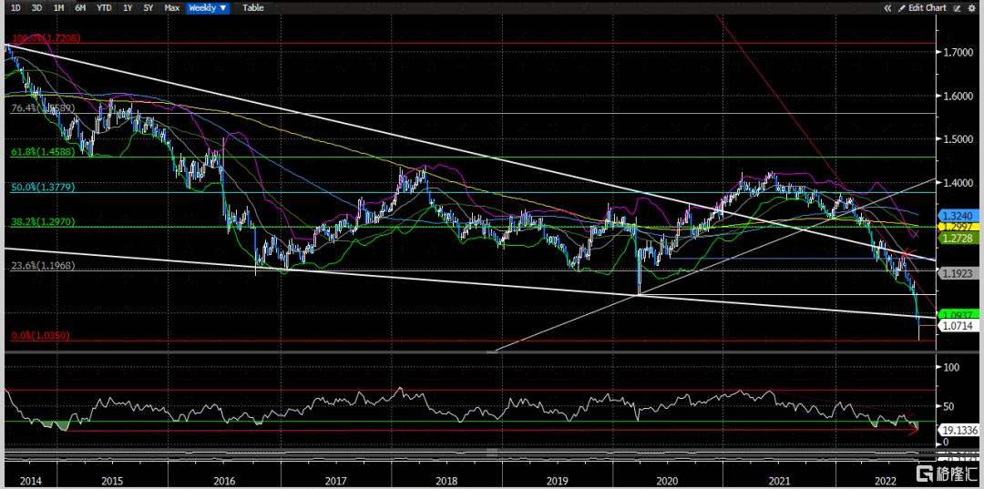The image size is (984, 489).
Task: Click the Edit Chart button
Action: [927, 7]
